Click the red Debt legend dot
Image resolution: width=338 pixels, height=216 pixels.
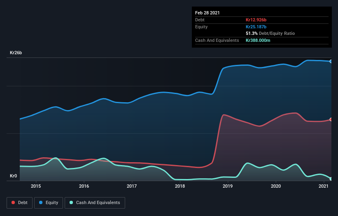[x=13, y=202]
